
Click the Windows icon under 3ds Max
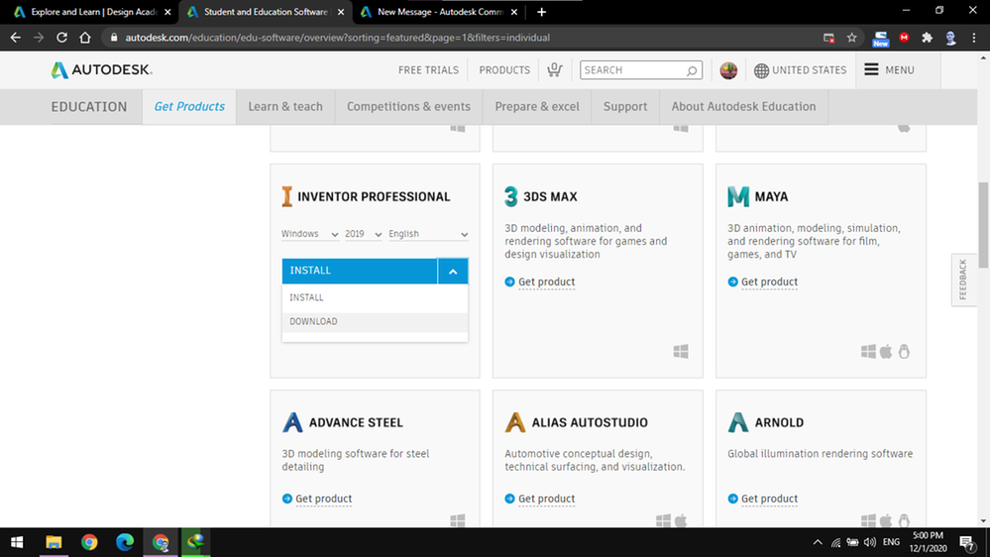click(681, 351)
